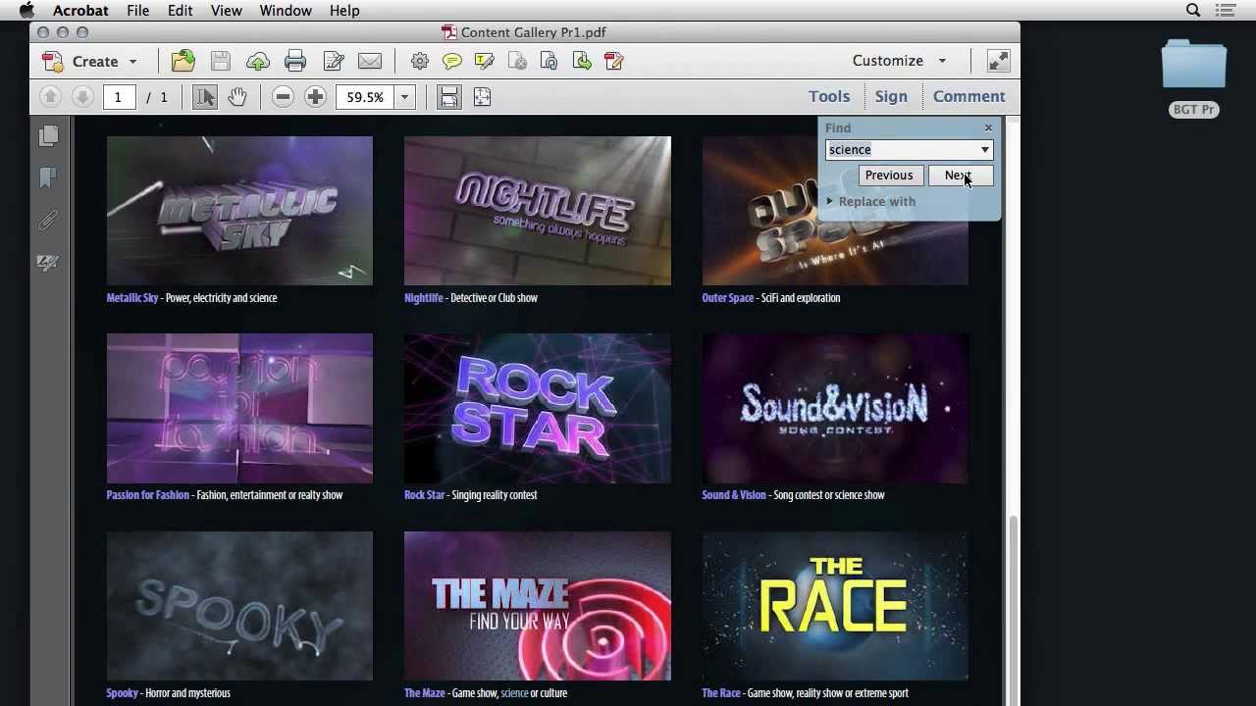Click highlighted word science in Maze caption

click(x=514, y=693)
